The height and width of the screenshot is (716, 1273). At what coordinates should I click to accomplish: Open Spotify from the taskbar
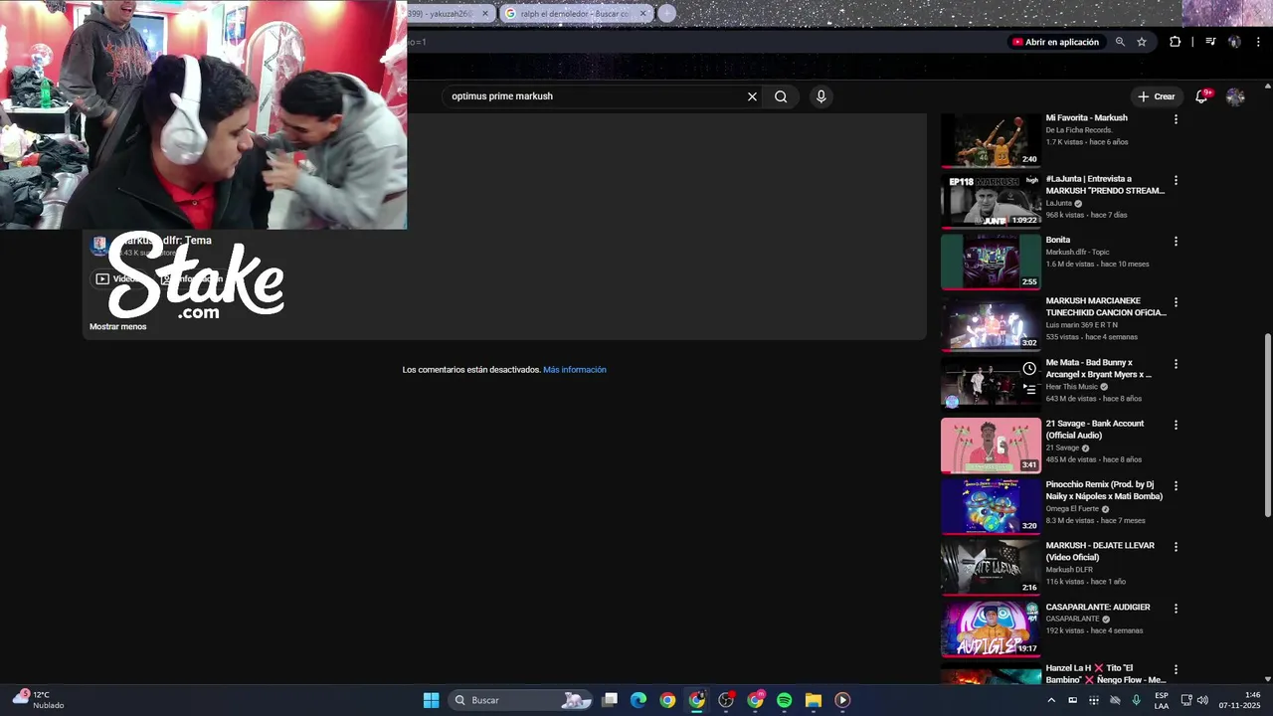coord(784,700)
